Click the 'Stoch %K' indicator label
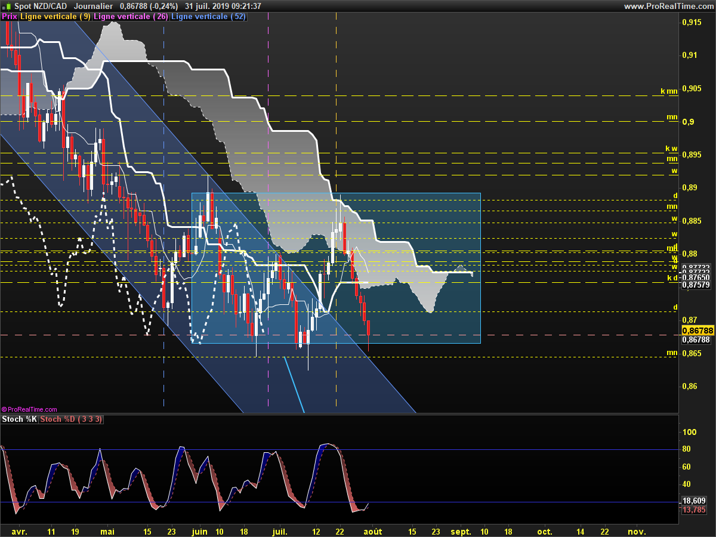 (20, 419)
